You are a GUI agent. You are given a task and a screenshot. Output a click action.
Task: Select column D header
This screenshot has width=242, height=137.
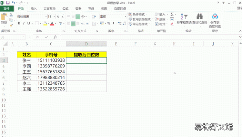[86, 44]
